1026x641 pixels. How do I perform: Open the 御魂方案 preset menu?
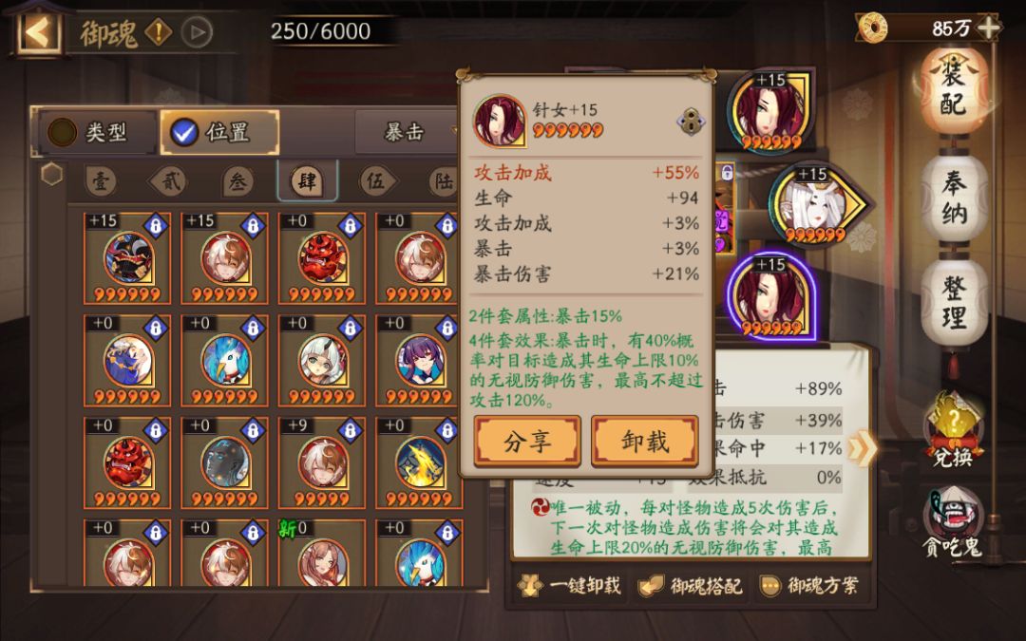point(810,585)
